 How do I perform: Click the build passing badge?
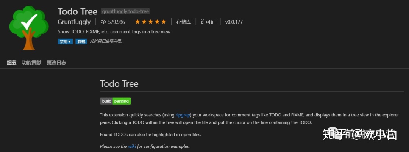(116, 101)
